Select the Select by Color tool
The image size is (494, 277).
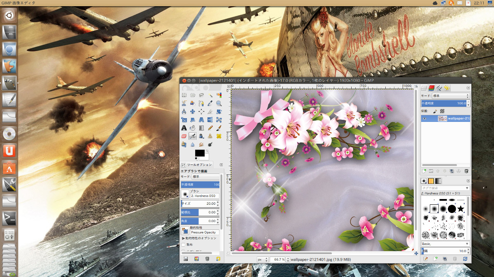pos(219,95)
